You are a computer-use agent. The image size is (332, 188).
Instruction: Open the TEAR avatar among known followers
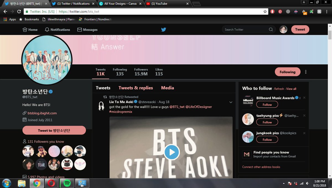click(41, 164)
